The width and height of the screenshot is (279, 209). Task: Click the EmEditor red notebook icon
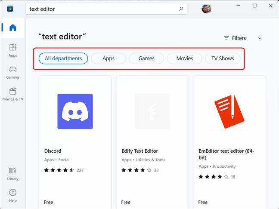click(229, 111)
